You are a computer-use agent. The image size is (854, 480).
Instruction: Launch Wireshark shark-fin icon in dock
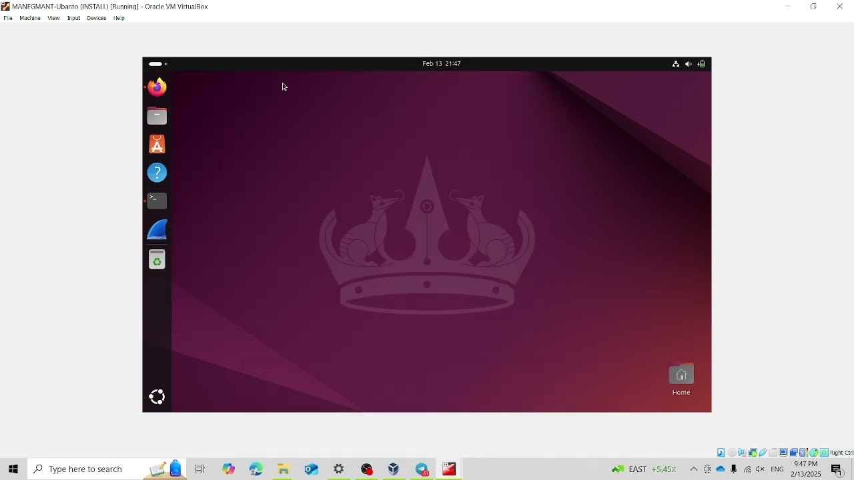[x=157, y=230]
